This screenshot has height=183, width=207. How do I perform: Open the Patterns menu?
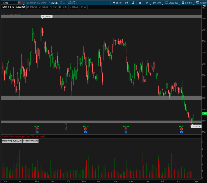coord(201,3)
